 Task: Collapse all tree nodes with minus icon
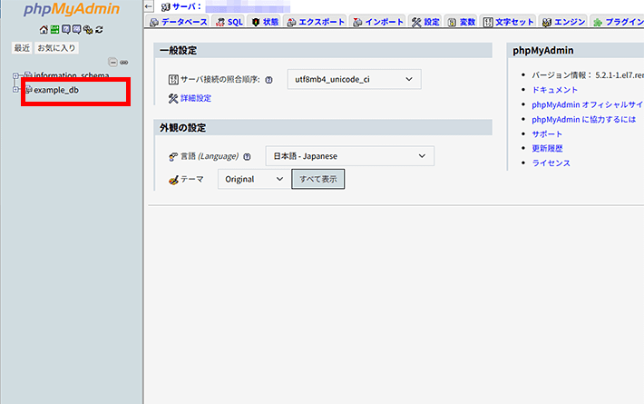coord(113,62)
